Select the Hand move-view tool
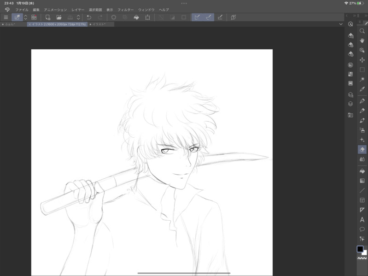The image size is (368, 276). point(362,41)
